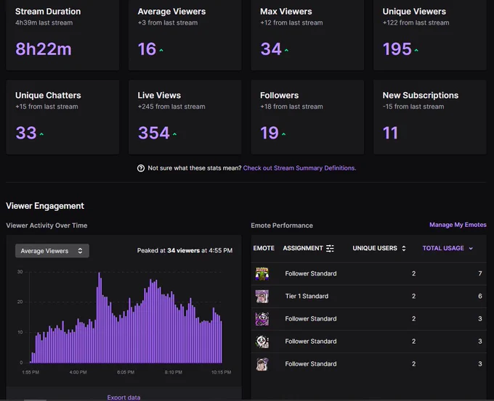Click the help question mark icon
This screenshot has height=401, width=494.
(x=141, y=168)
